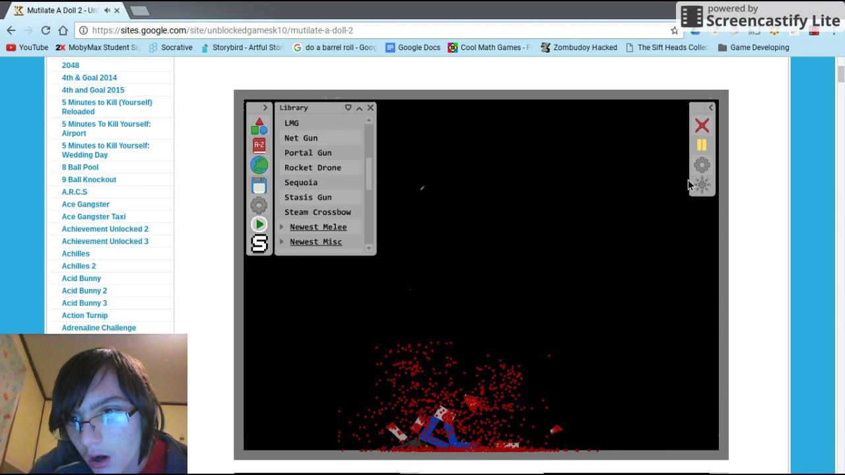The height and width of the screenshot is (475, 845).
Task: Close the Library panel
Action: tap(370, 108)
